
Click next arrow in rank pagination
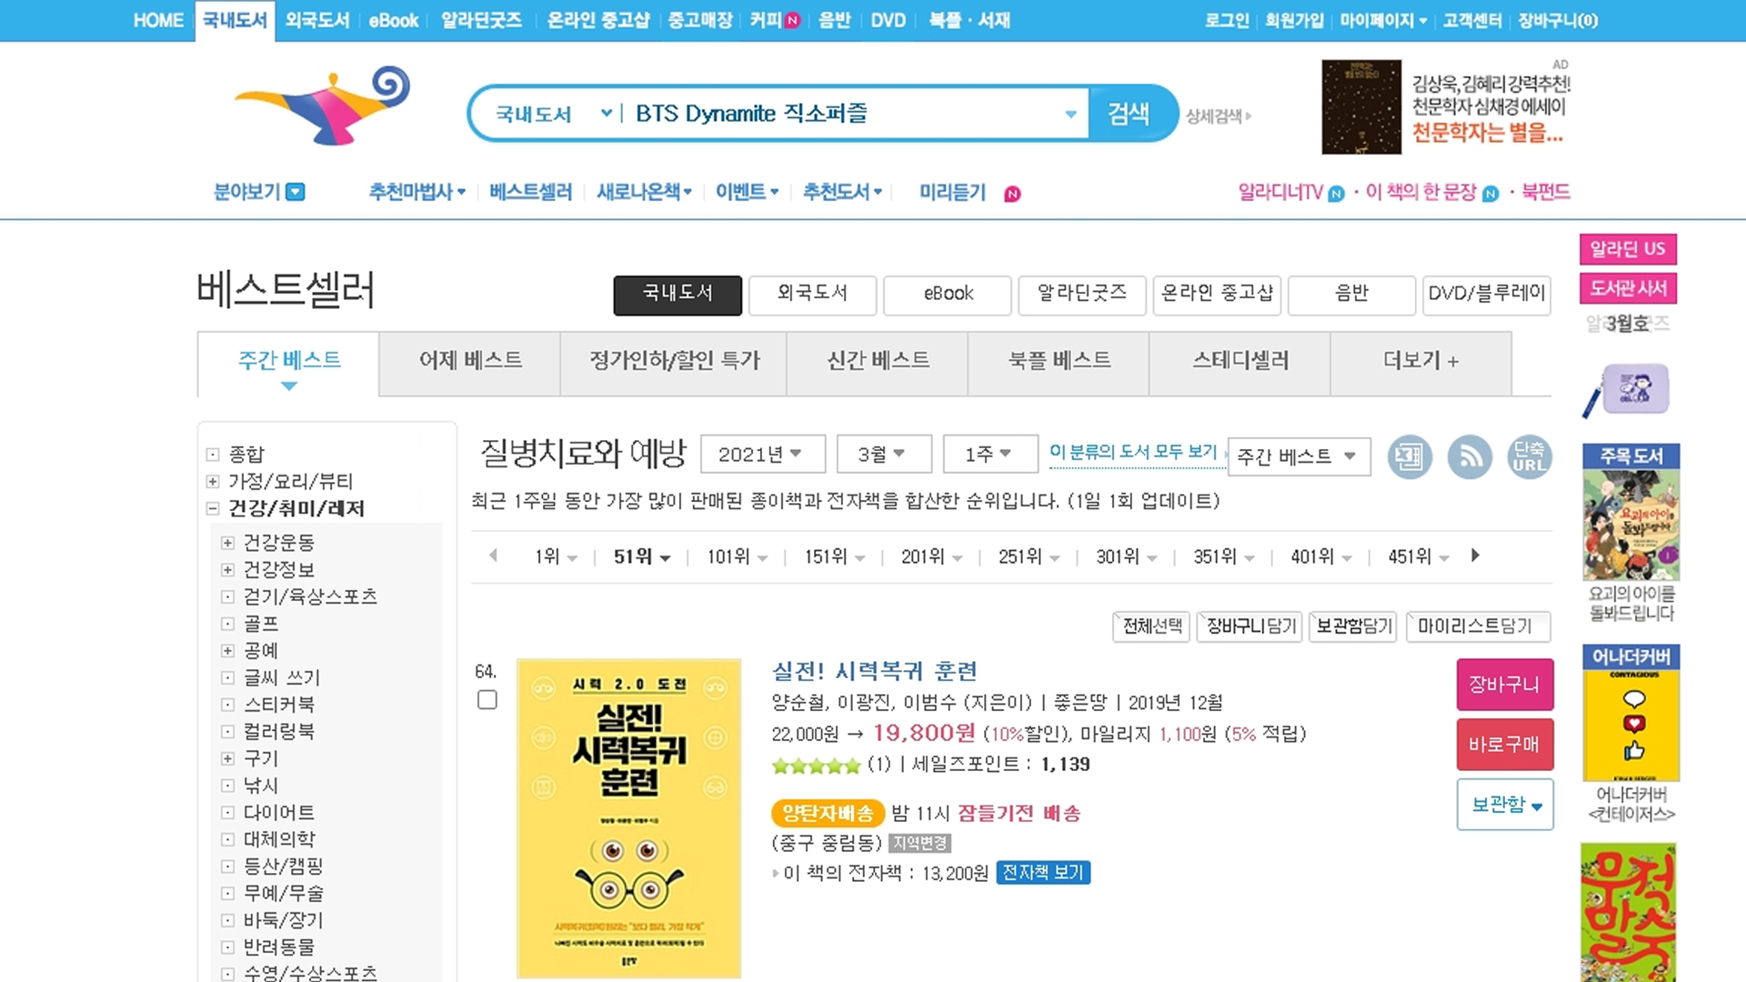1475,556
